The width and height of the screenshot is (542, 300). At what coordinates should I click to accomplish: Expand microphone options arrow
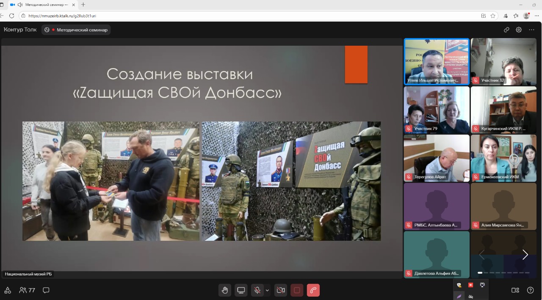pyautogui.click(x=267, y=290)
